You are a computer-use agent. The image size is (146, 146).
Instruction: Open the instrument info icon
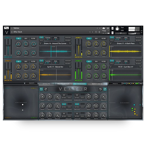point(108,28)
